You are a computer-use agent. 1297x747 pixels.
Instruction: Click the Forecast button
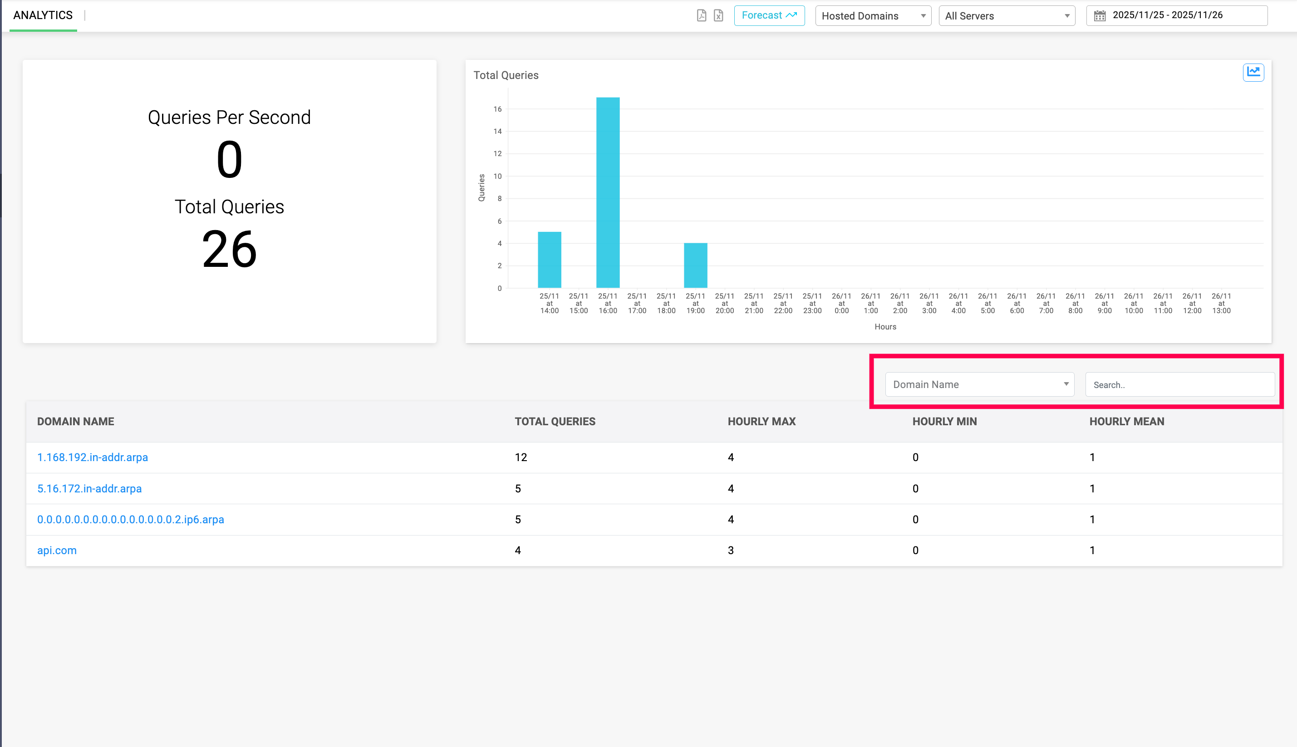pyautogui.click(x=769, y=15)
